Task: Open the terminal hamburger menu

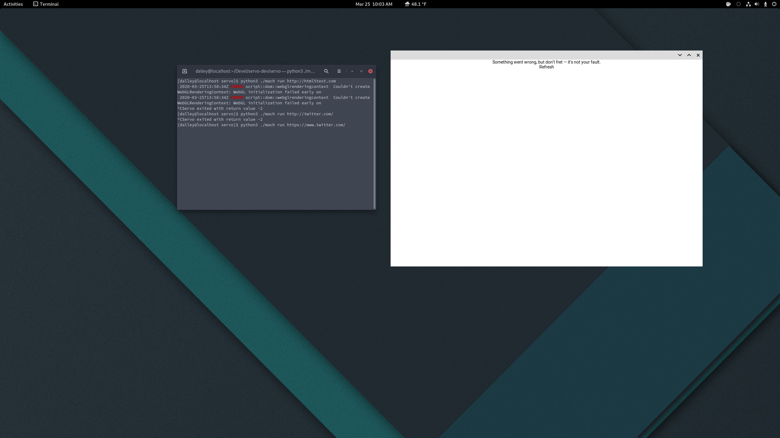Action: pos(339,71)
